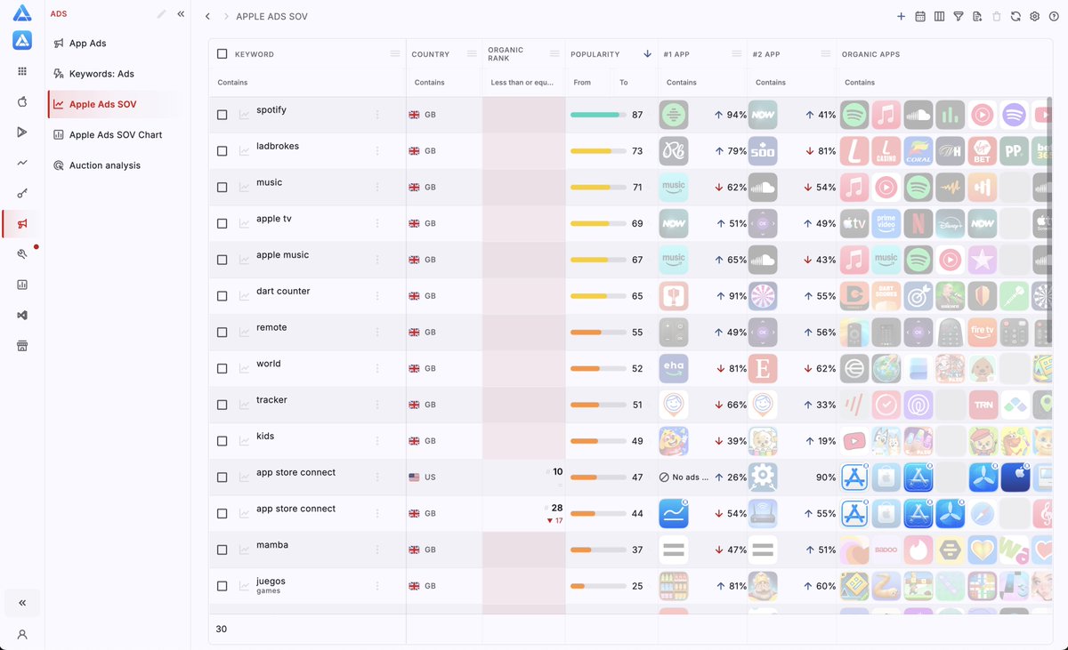Open the Visual Studio style icon in the left rail
1068x650 pixels.
(22, 315)
